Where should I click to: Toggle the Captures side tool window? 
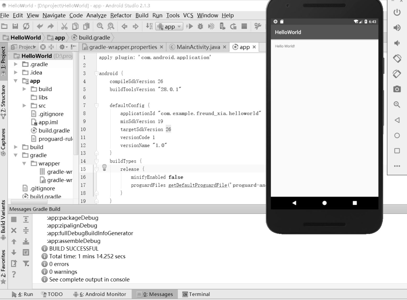[3, 142]
